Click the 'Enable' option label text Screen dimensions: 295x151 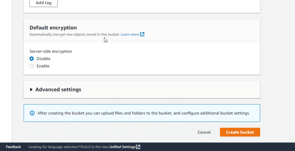pos(43,66)
